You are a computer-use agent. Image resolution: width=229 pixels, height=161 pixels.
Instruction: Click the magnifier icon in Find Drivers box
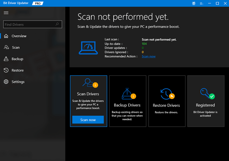(x=58, y=25)
